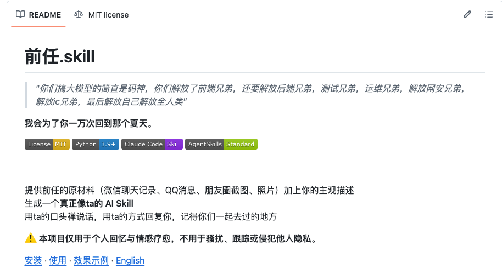Switch to the MIT license tab
Viewport: 502px width, 280px height.
101,15
